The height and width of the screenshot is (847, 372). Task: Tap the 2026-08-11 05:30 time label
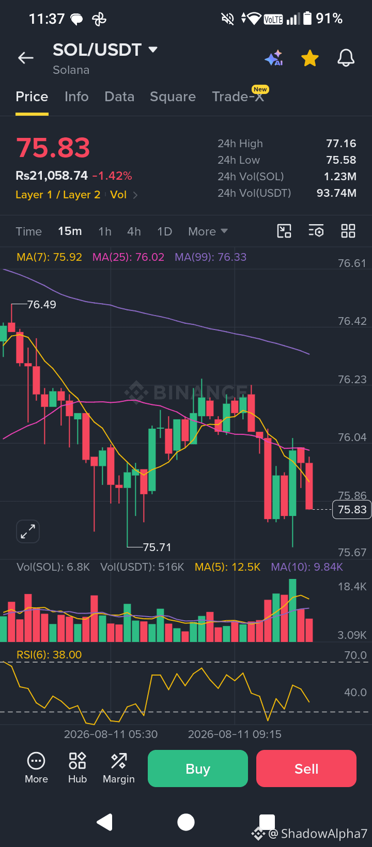pyautogui.click(x=111, y=734)
